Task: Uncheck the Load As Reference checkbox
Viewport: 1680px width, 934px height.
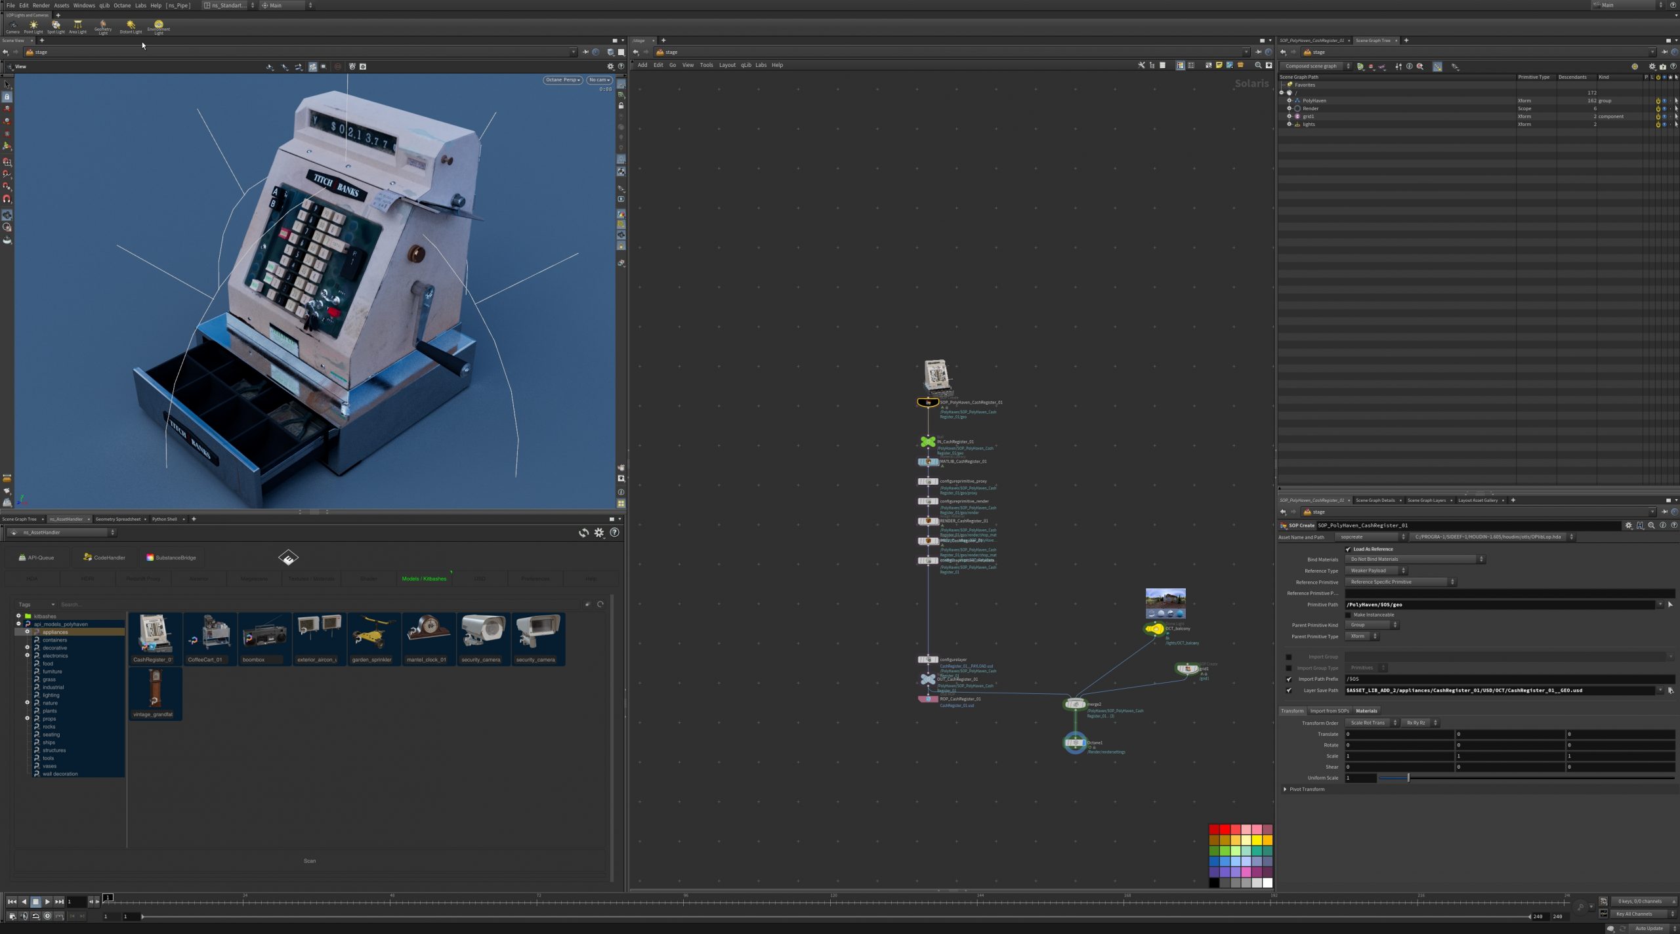Action: (x=1349, y=549)
